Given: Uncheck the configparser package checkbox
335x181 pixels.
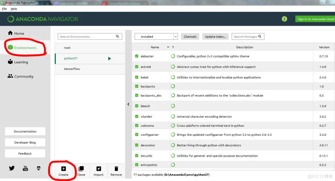Looking at the screenshot, I should point(137,135).
